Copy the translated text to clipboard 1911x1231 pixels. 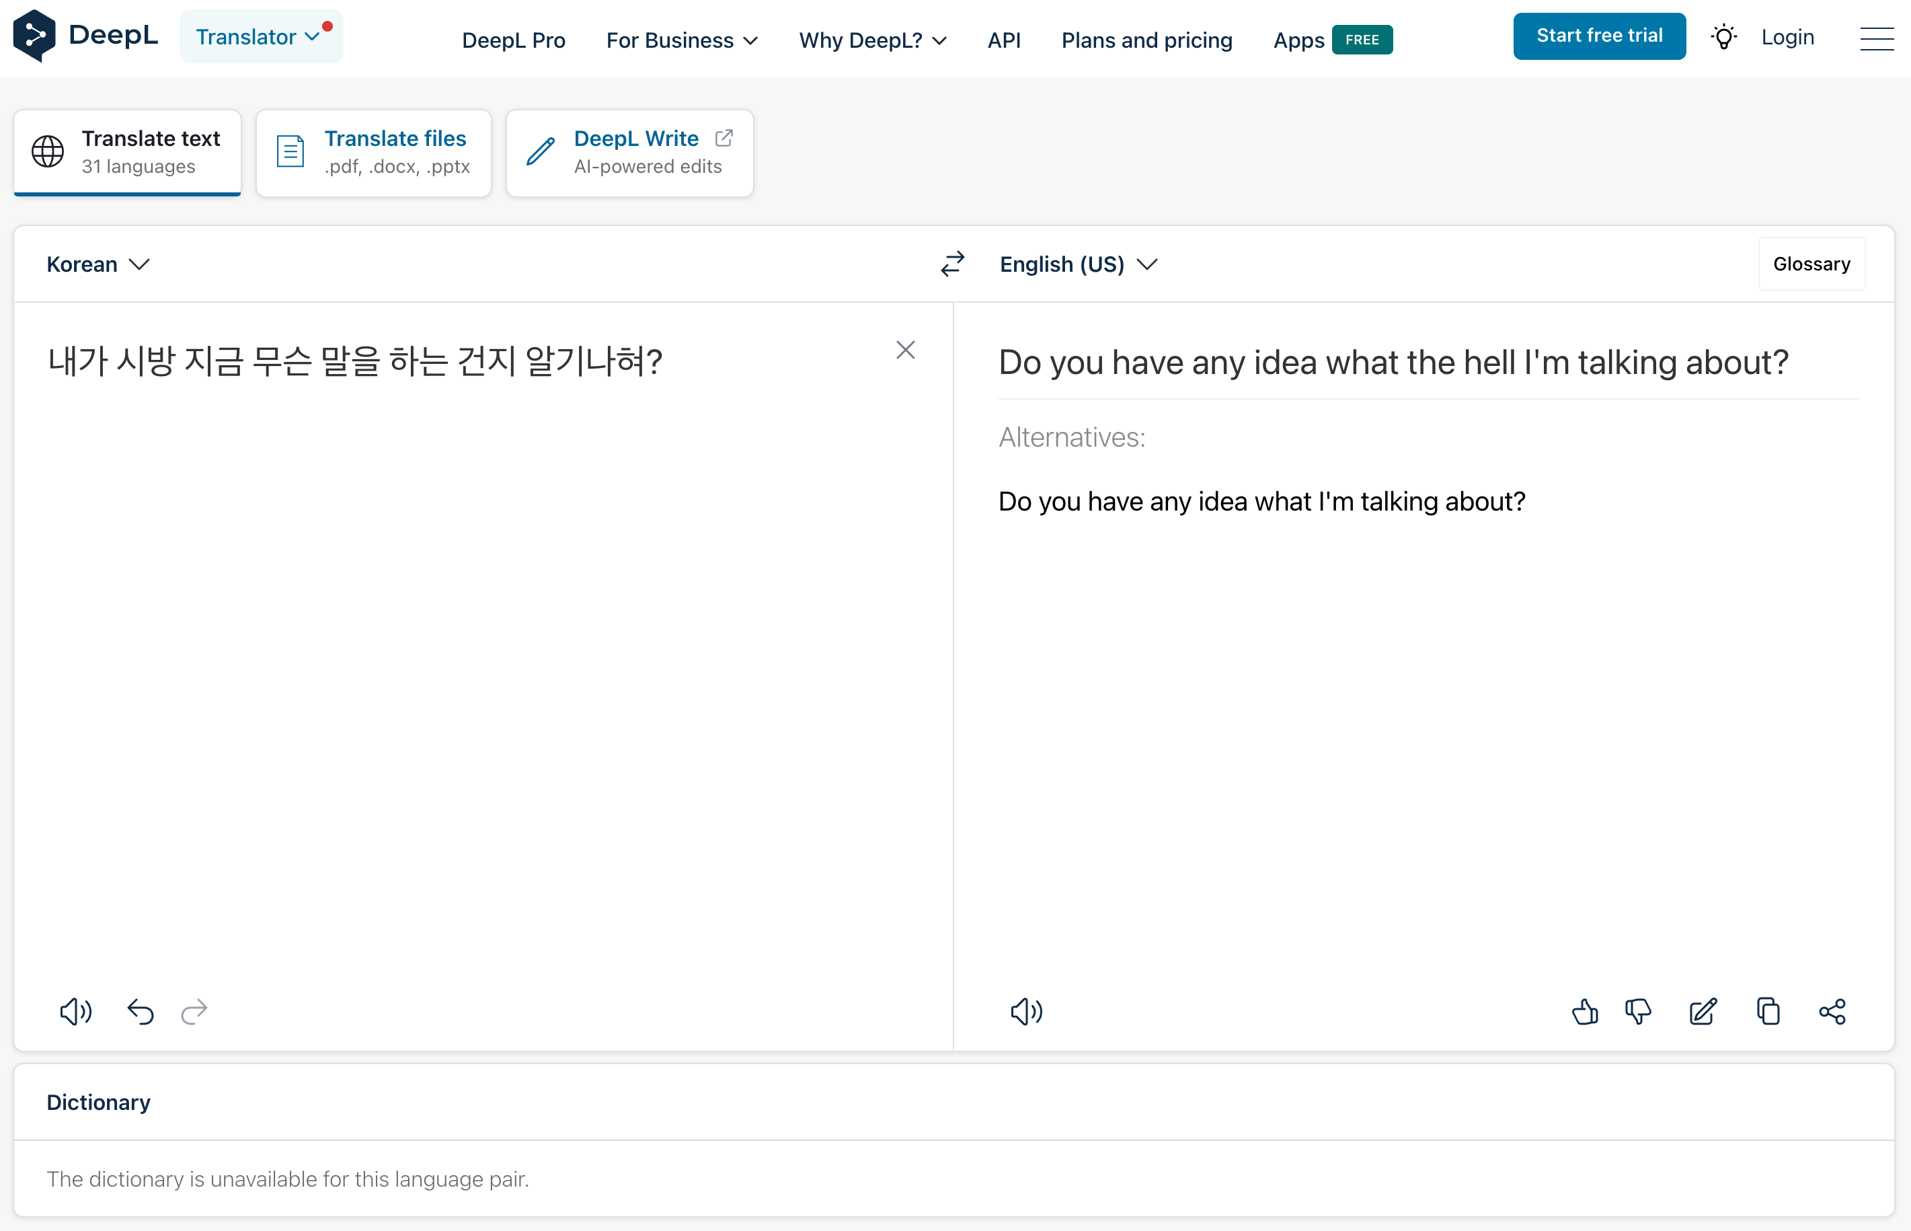click(x=1768, y=1012)
